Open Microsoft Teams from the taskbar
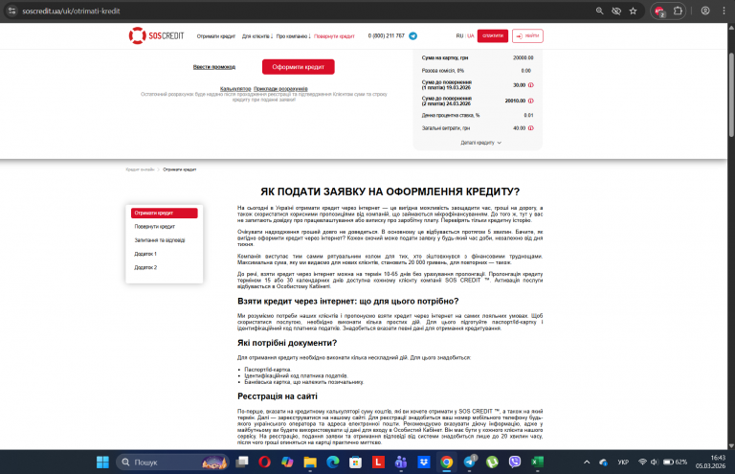 click(401, 463)
